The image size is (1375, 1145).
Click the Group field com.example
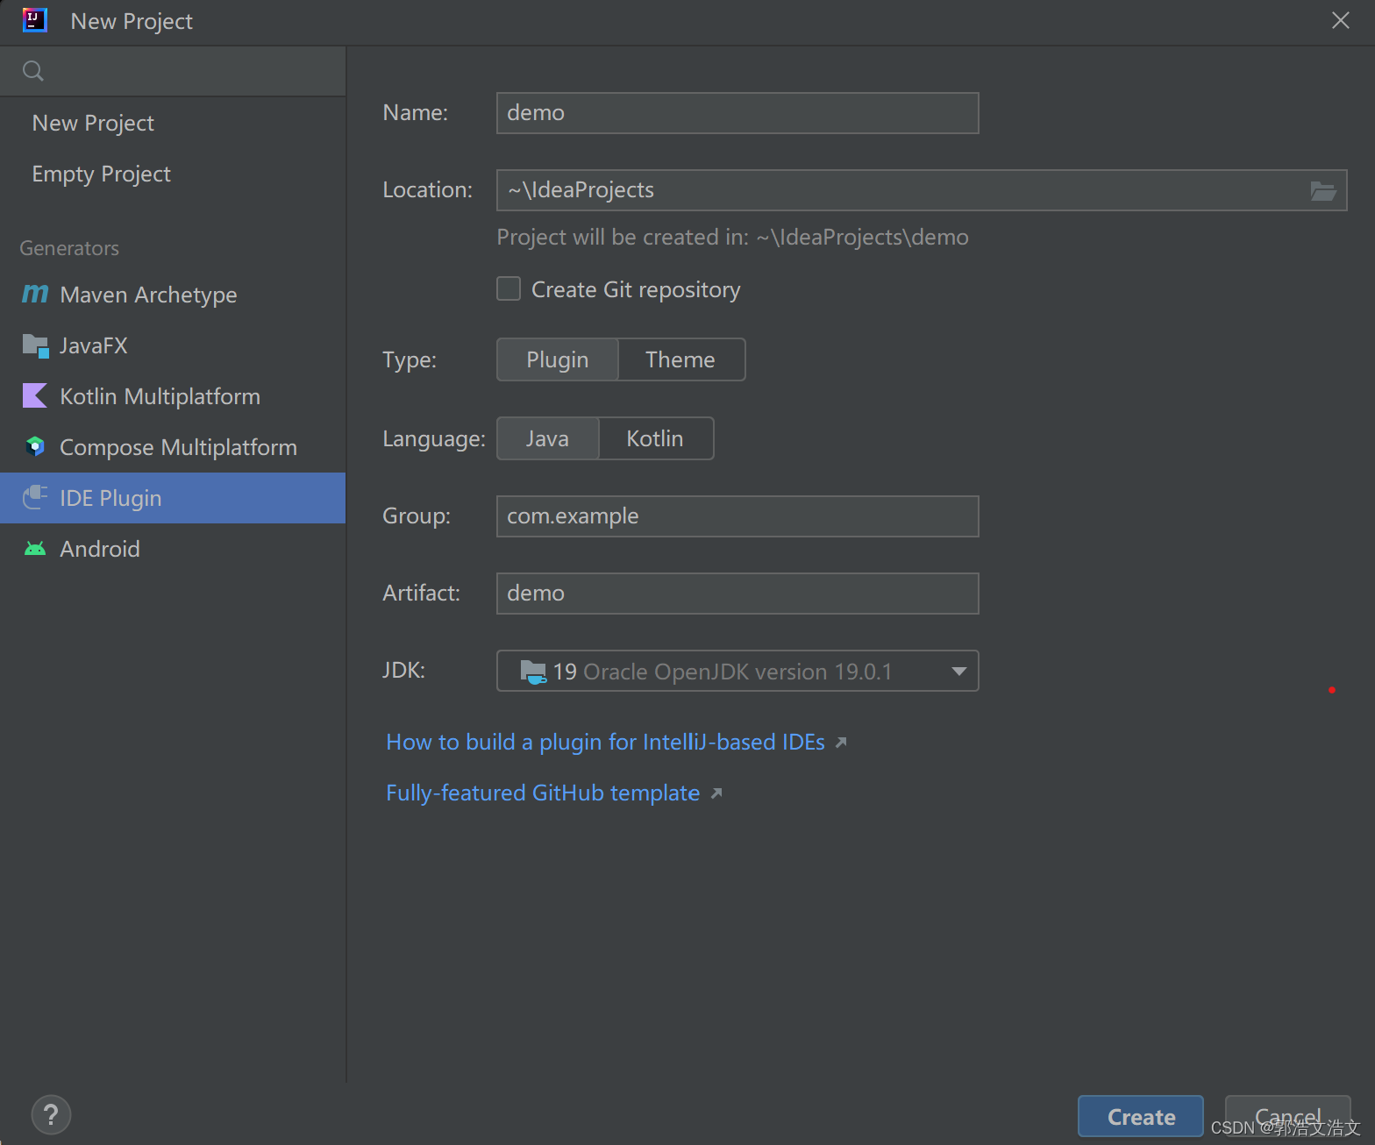(737, 516)
